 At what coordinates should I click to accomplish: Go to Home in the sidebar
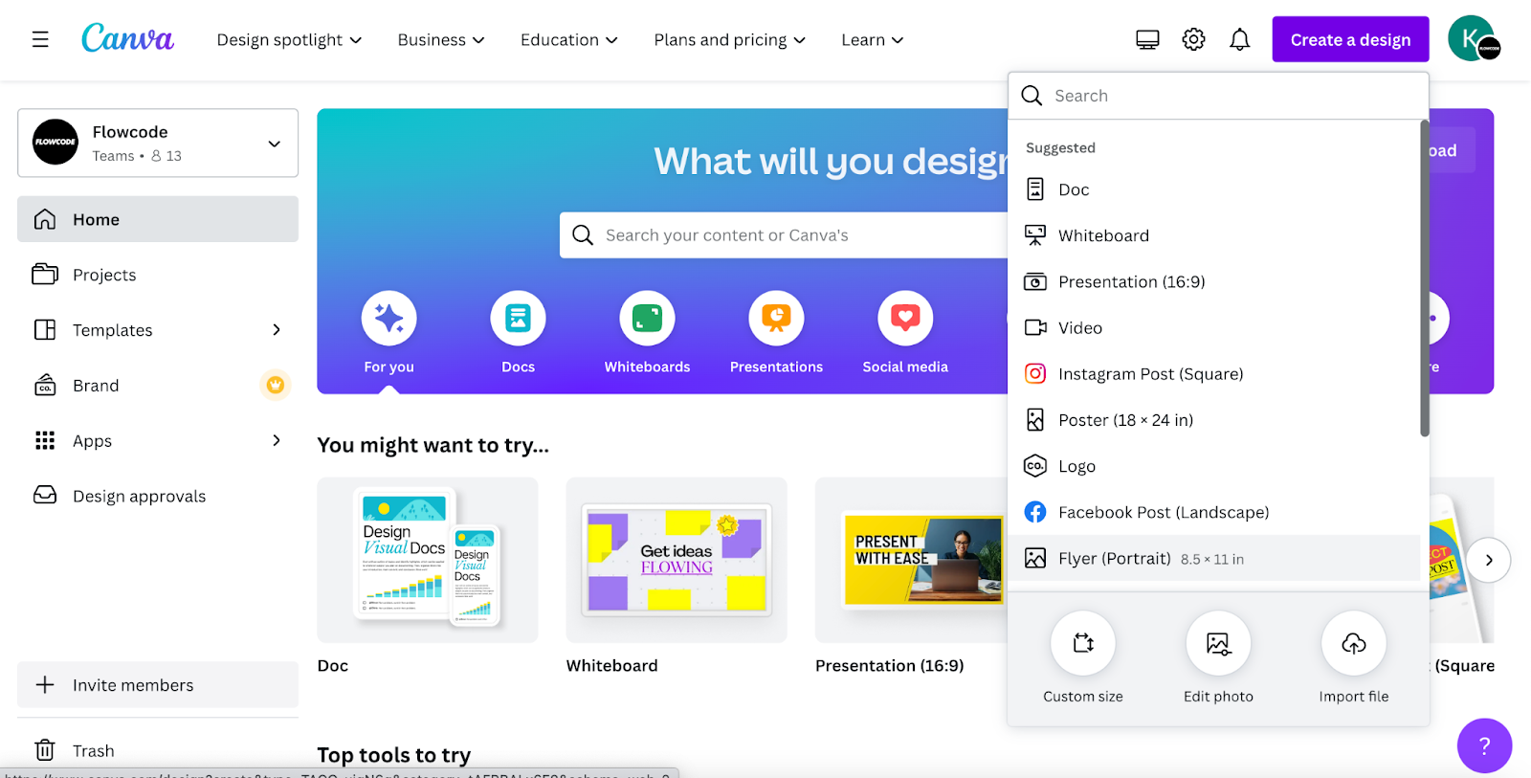(x=158, y=219)
